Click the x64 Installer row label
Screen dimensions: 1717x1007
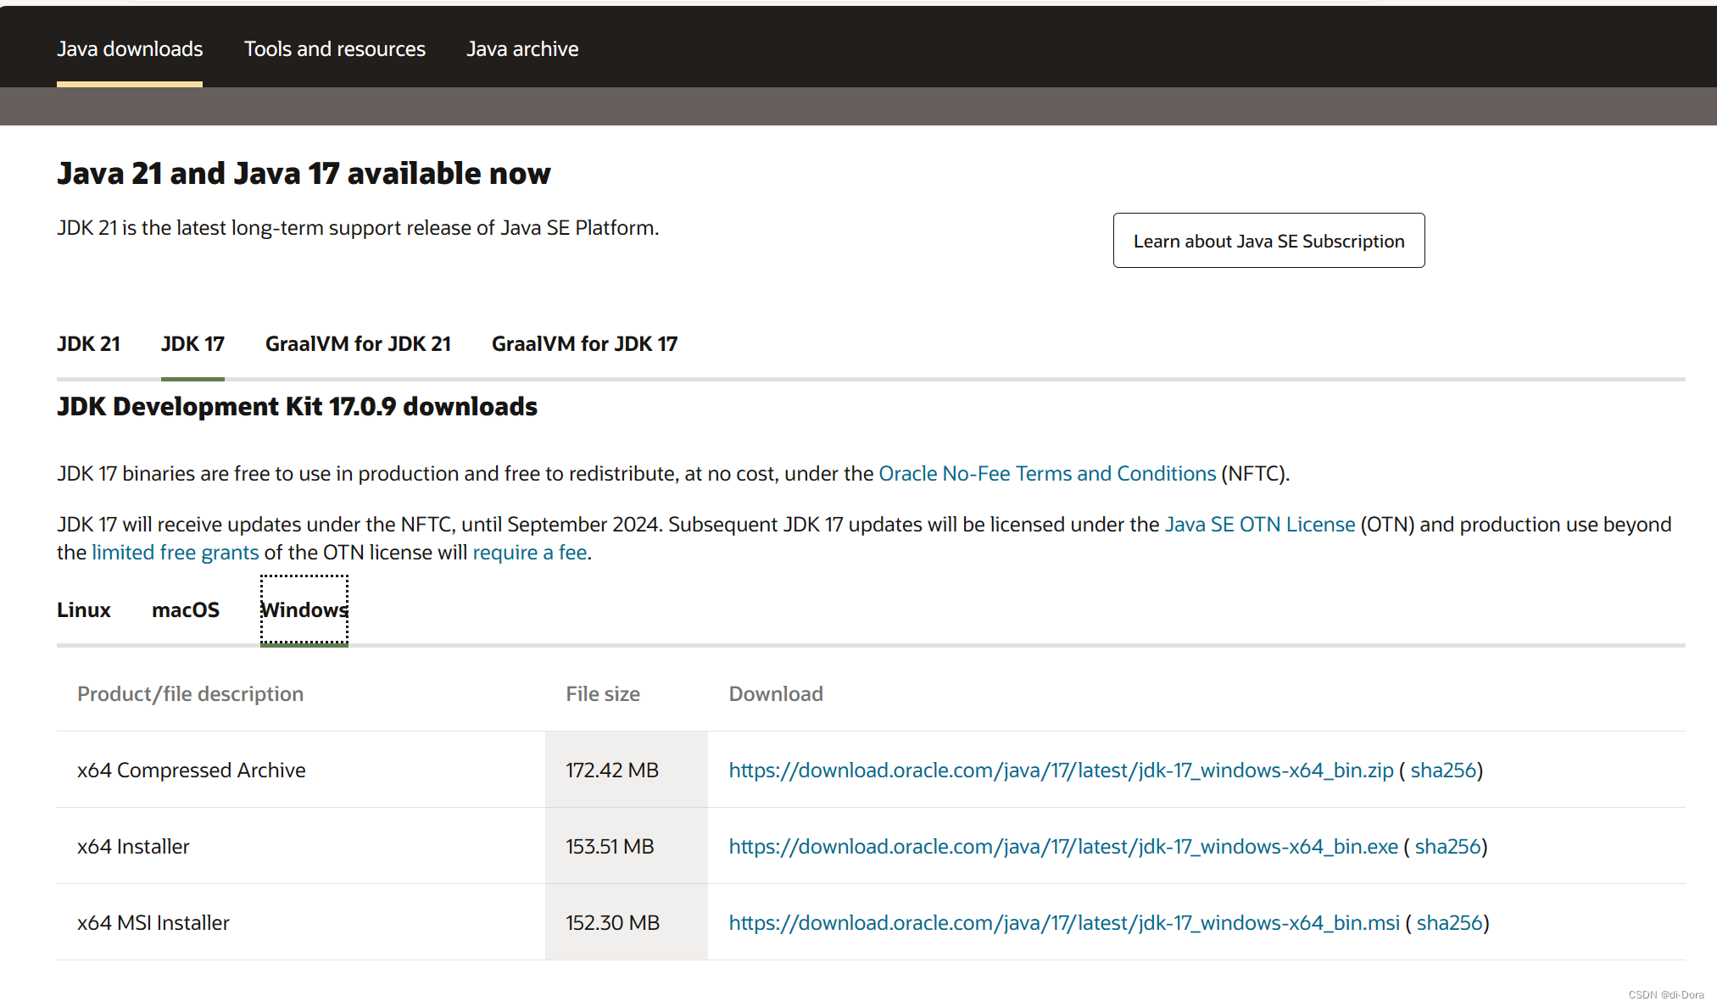point(133,847)
